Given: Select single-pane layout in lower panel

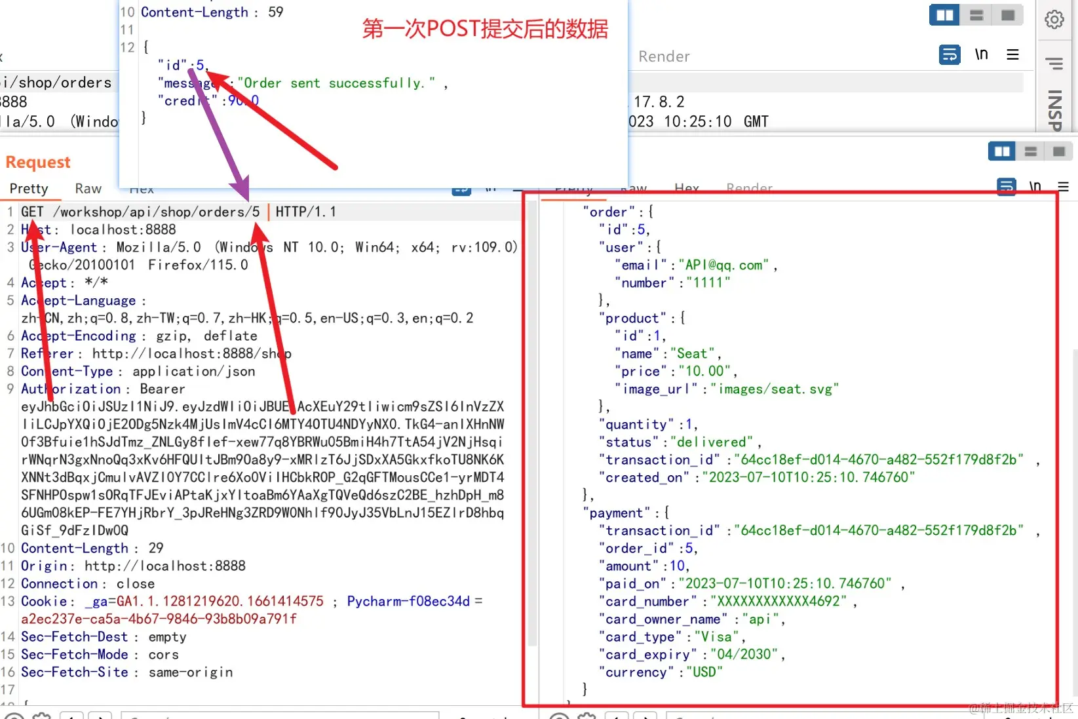Looking at the screenshot, I should click(1059, 152).
